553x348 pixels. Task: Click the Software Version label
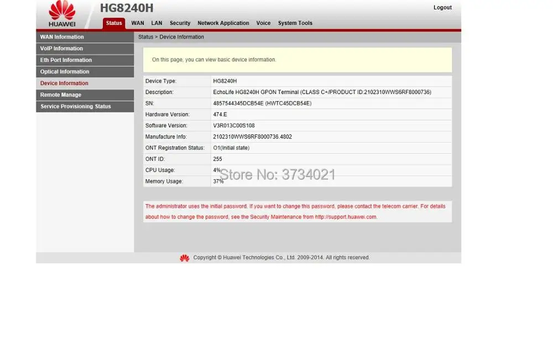[x=166, y=126]
